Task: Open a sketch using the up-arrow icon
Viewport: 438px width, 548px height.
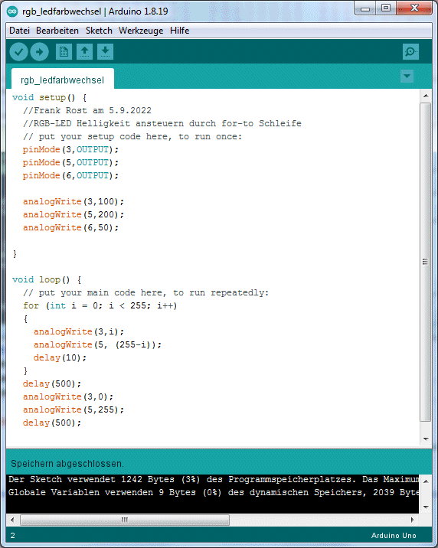Action: coord(84,52)
